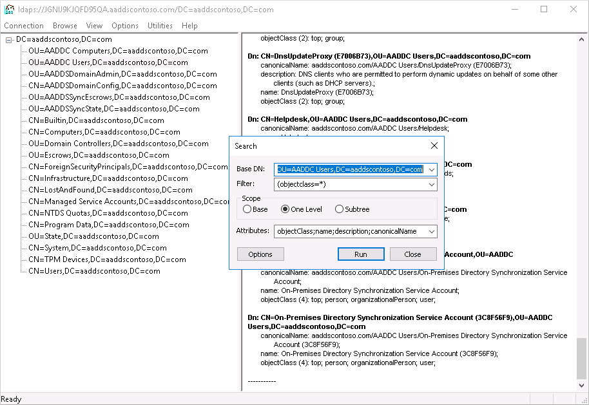Open the Attributes dropdown list
The height and width of the screenshot is (405, 589).
click(432, 231)
